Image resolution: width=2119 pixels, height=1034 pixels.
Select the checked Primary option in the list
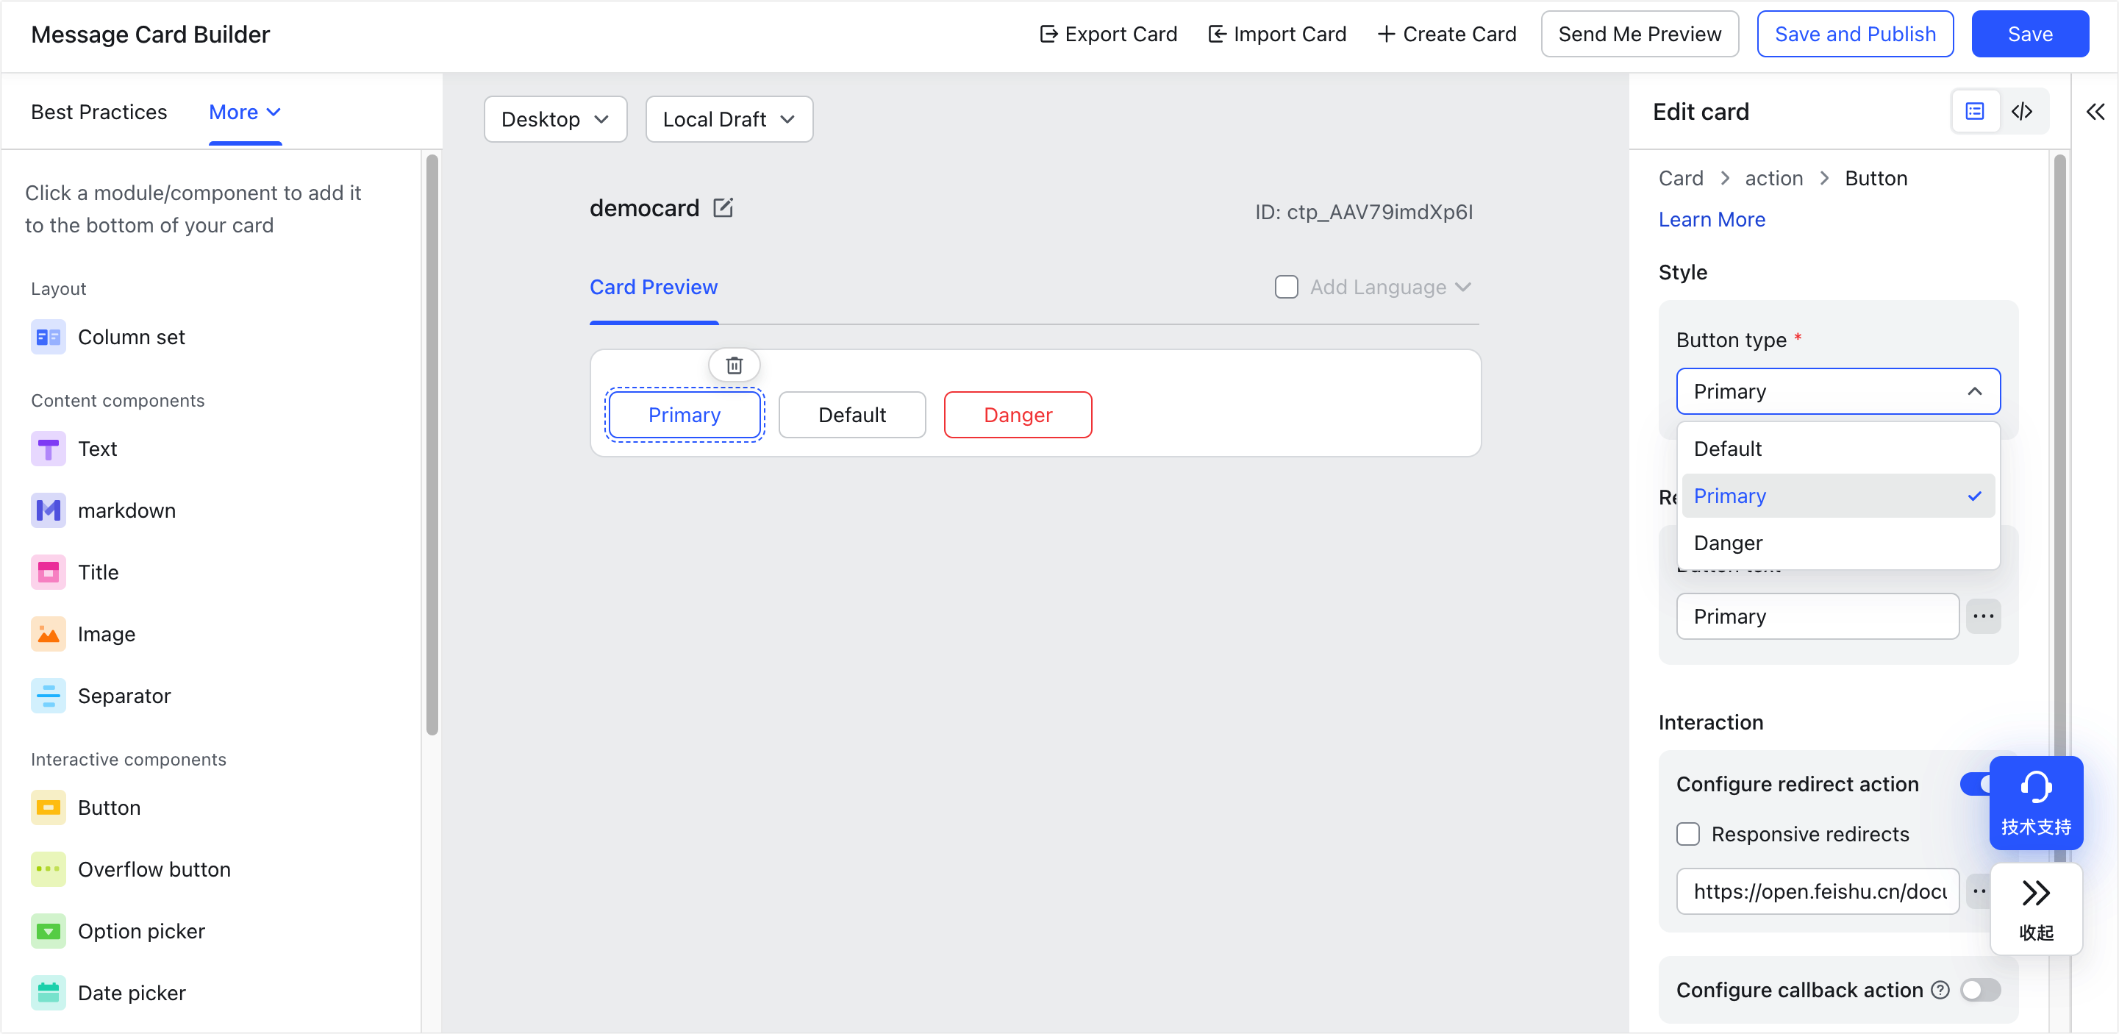click(1837, 495)
